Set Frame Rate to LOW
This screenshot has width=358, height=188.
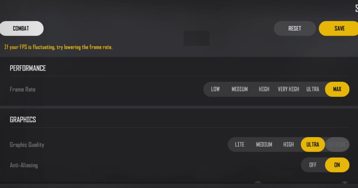pyautogui.click(x=215, y=89)
